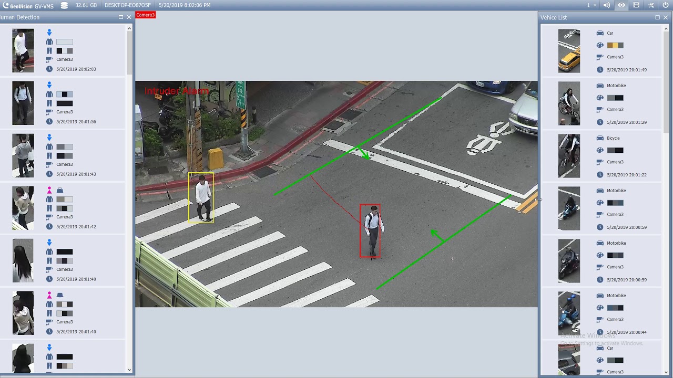Viewport: 673px width, 378px height.
Task: Click the power exit icon
Action: pos(666,5)
